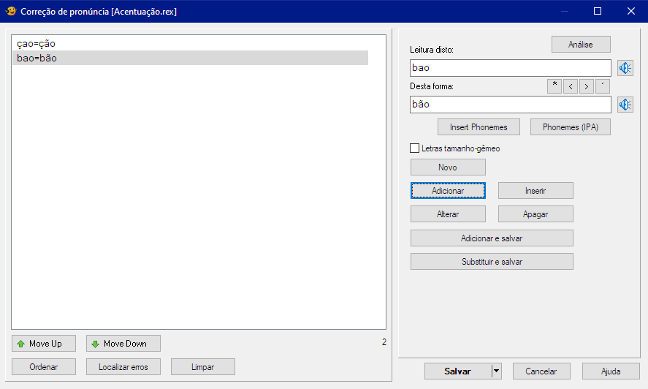Move the selected entry down
Image resolution: width=648 pixels, height=389 pixels.
pos(123,344)
